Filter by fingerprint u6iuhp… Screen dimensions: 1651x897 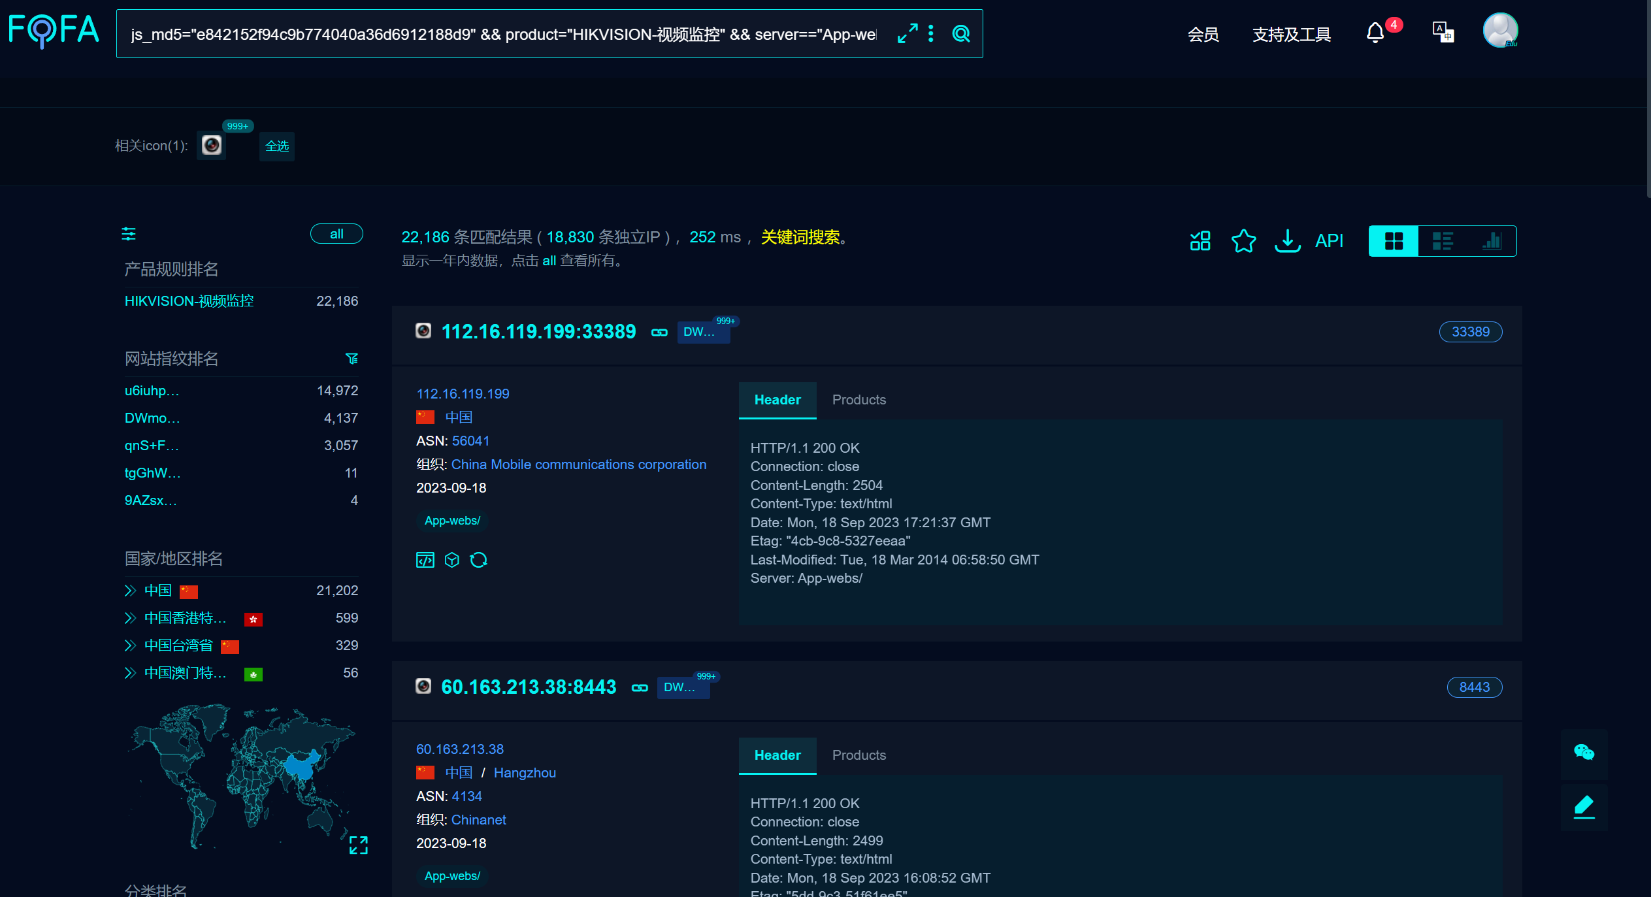coord(152,391)
